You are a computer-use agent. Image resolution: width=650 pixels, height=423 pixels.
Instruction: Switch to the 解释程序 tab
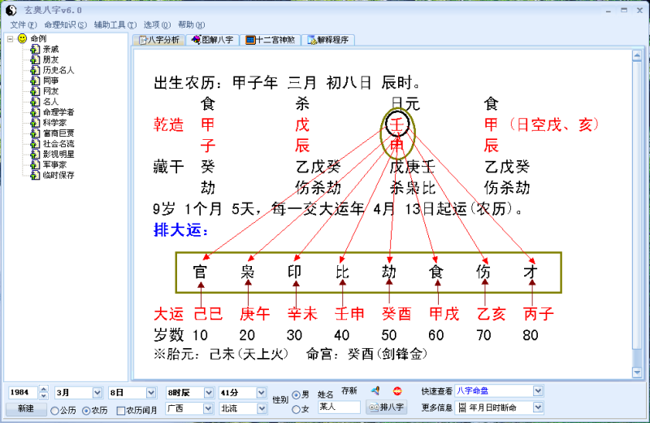coord(328,40)
